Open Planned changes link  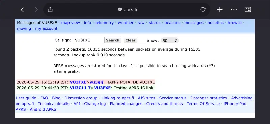tap(126, 104)
